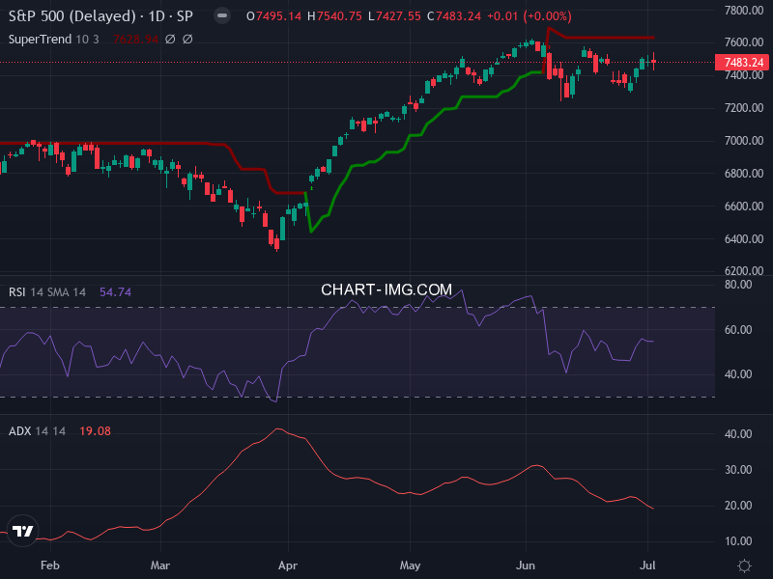
Task: Click the change value +0.01 (+0.00%)
Action: pos(530,16)
